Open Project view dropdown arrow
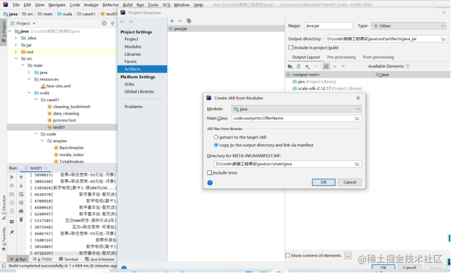Image resolution: width=451 pixels, height=273 pixels. point(34,23)
